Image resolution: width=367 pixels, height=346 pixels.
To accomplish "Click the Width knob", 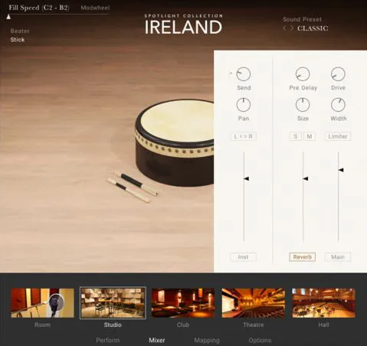I will point(338,105).
